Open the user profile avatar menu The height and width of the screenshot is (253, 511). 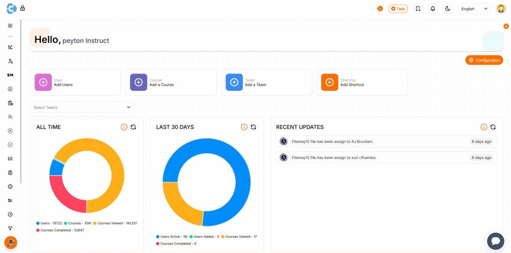pyautogui.click(x=501, y=8)
